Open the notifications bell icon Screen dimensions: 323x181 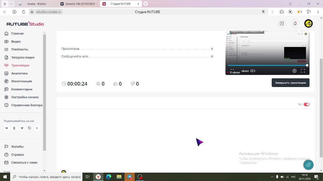click(295, 23)
